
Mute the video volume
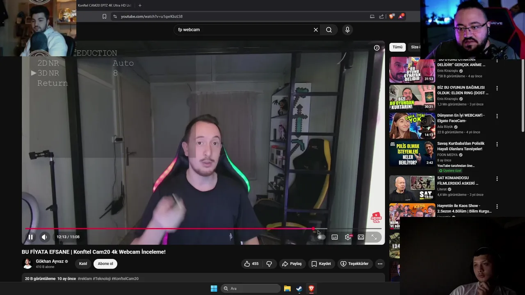(x=44, y=237)
